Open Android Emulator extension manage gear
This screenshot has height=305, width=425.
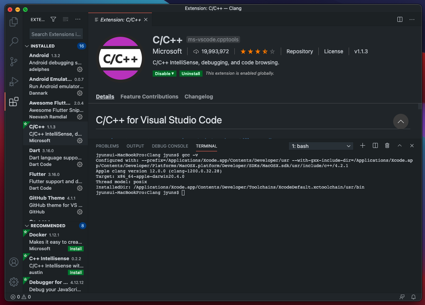[80, 93]
